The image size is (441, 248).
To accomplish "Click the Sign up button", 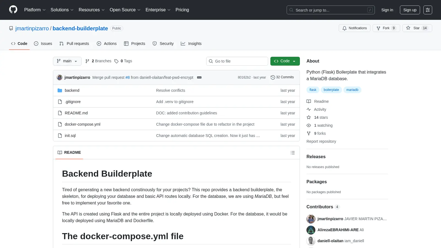I will [410, 10].
